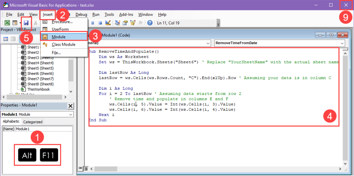Click the 'Dim ws As Worksheet' code line

124,57
